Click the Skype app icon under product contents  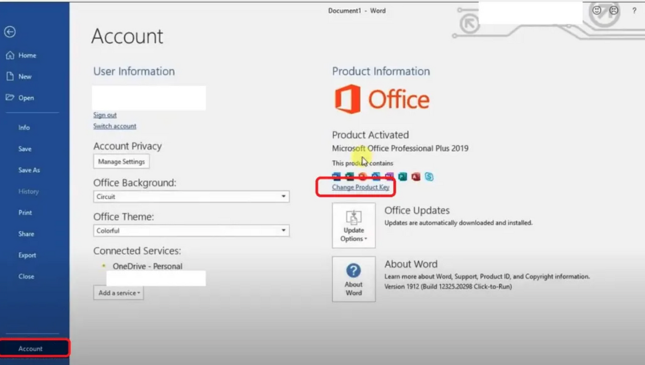click(429, 177)
